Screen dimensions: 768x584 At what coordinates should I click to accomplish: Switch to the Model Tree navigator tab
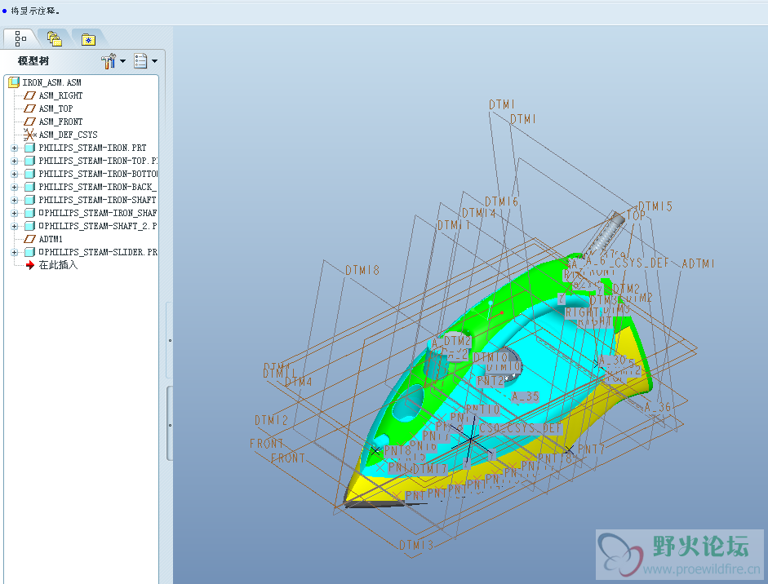point(20,38)
